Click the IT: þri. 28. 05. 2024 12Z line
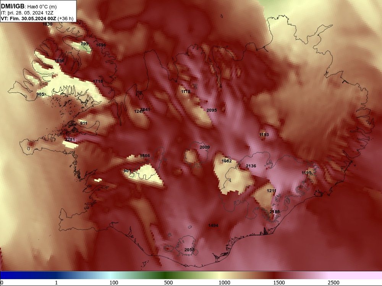This screenshot has width=382, height=286. coord(27,13)
